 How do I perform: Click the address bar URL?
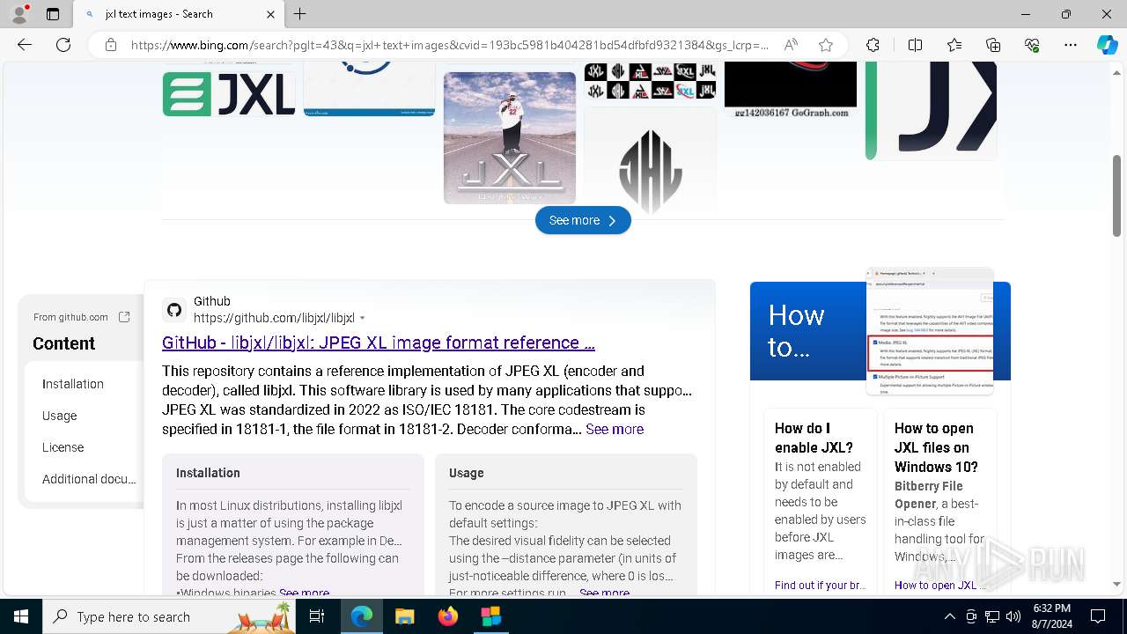tap(449, 45)
